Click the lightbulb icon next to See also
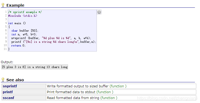The height and width of the screenshot is (103, 200). 3,80
